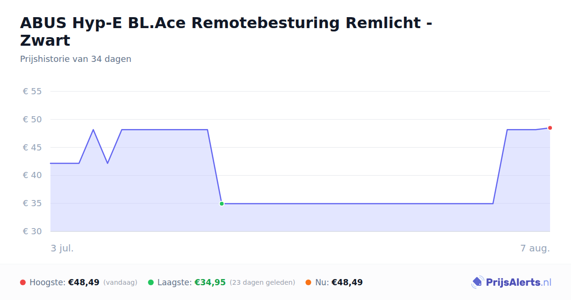Click the '(vandaag)' note beside Hoogste

[120, 282]
